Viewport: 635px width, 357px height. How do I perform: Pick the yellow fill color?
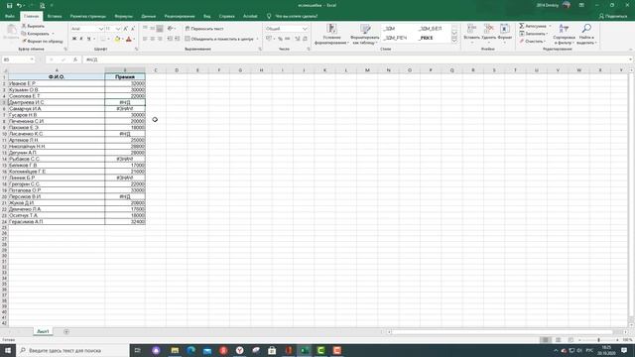pyautogui.click(x=117, y=39)
